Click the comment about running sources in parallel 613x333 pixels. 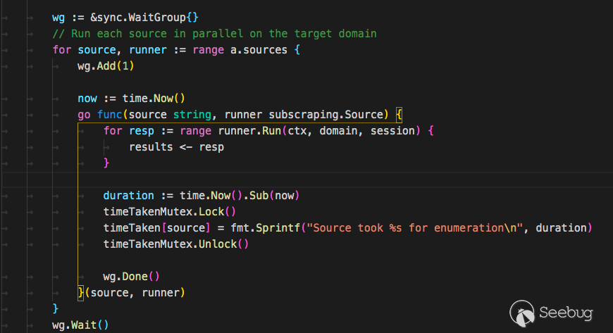click(x=214, y=33)
